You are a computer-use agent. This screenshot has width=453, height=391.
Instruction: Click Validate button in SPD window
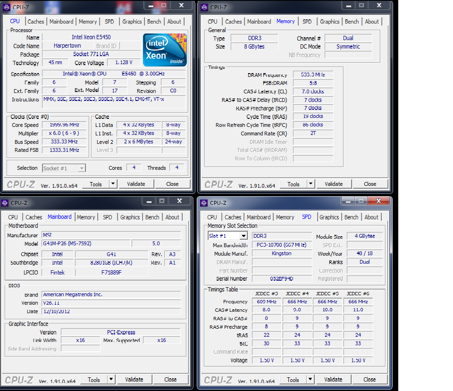point(333,380)
